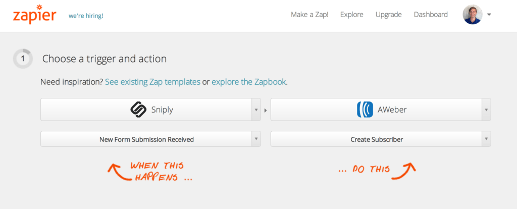Click the arrow between trigger and action
517x209 pixels.
pyautogui.click(x=266, y=110)
